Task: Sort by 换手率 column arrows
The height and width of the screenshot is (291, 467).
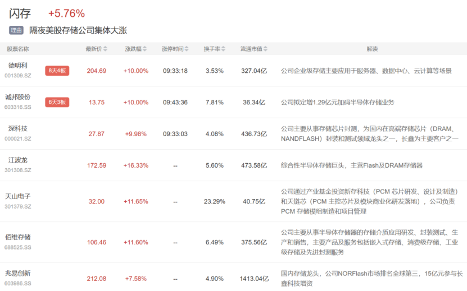Action: 223,49
